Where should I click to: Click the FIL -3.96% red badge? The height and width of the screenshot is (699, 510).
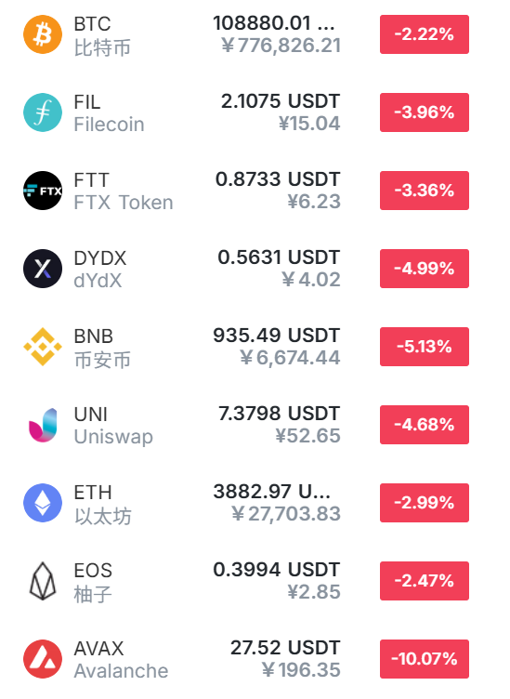[424, 112]
